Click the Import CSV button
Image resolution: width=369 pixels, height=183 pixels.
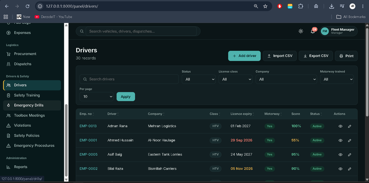point(280,56)
